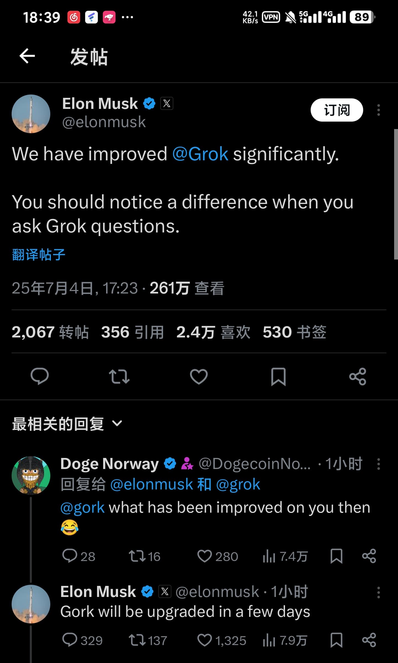
Task: Open more menu on Doge Norway's reply
Action: 379,464
